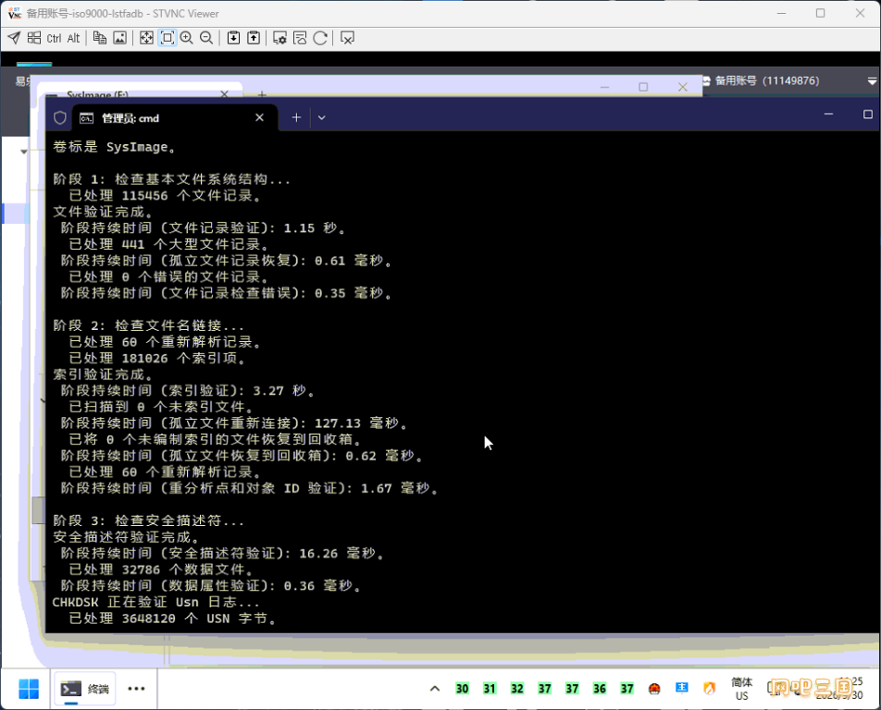881x710 pixels.
Task: Click the four-arrows full screen icon
Action: point(146,38)
